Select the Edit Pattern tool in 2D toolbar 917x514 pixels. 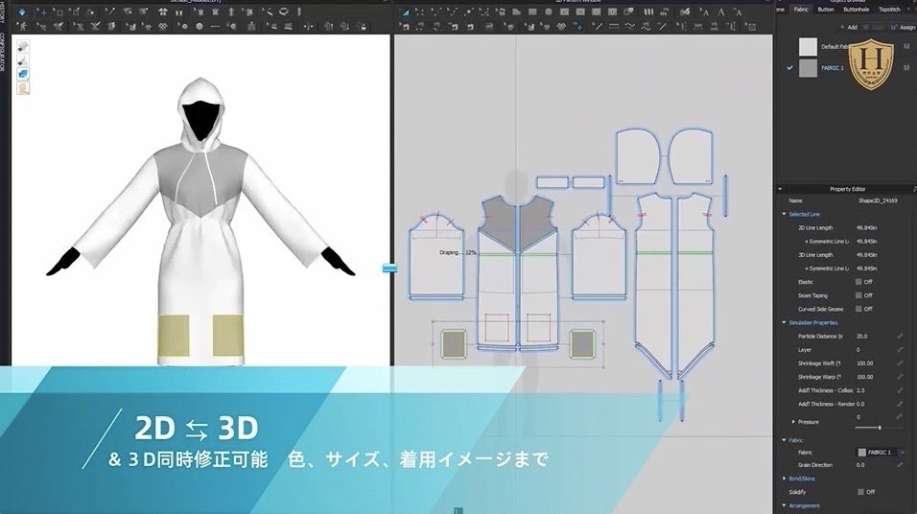[419, 12]
